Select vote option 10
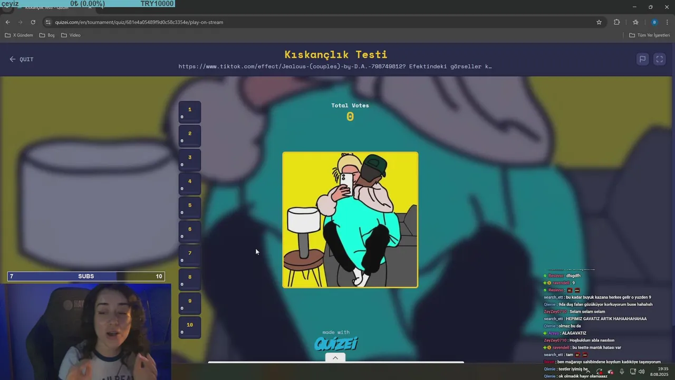The image size is (675, 380). pos(190,327)
